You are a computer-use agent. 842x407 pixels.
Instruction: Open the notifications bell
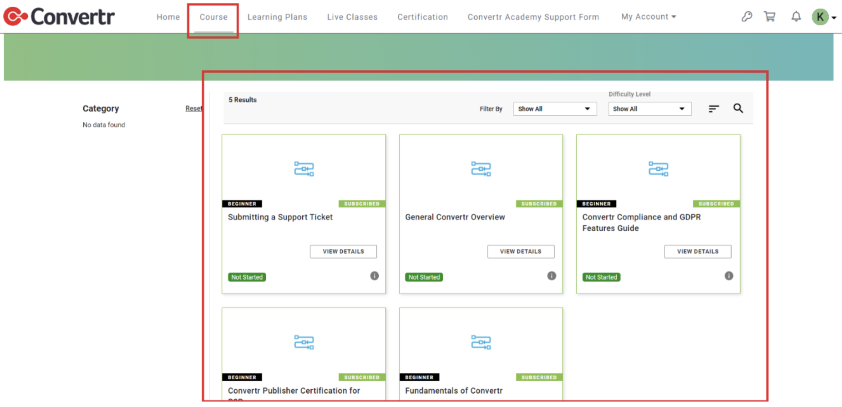796,17
